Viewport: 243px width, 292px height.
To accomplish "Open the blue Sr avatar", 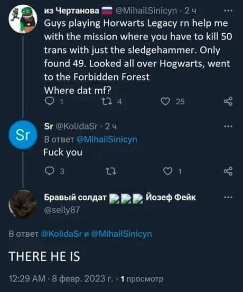I will tap(23, 134).
